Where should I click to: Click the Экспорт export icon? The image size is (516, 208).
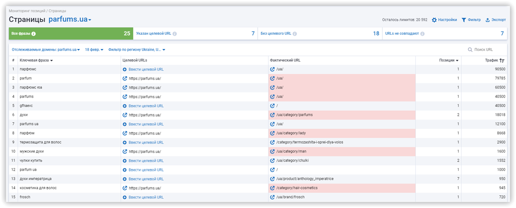[x=488, y=20]
